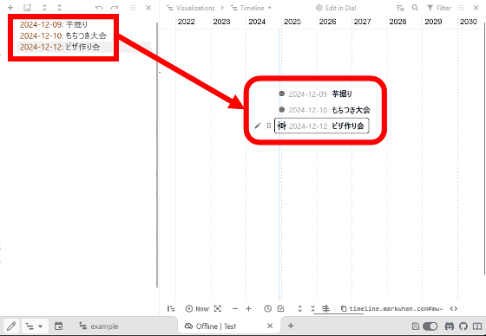
Task: Select editor line 2024-12-09 芋掘り
Action: coord(54,24)
